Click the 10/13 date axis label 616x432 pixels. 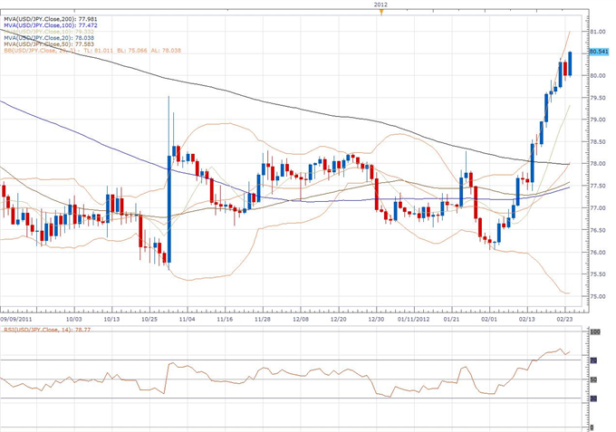click(x=111, y=319)
